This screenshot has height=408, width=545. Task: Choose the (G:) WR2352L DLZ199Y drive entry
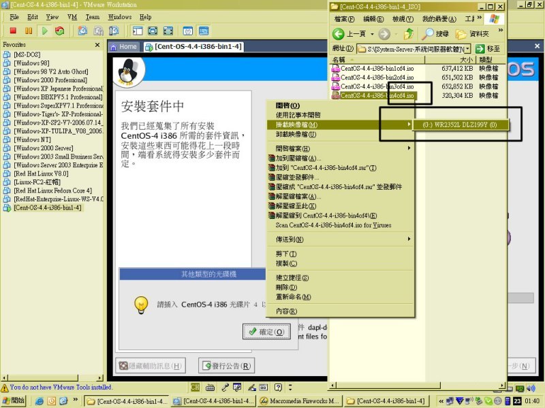pos(461,124)
